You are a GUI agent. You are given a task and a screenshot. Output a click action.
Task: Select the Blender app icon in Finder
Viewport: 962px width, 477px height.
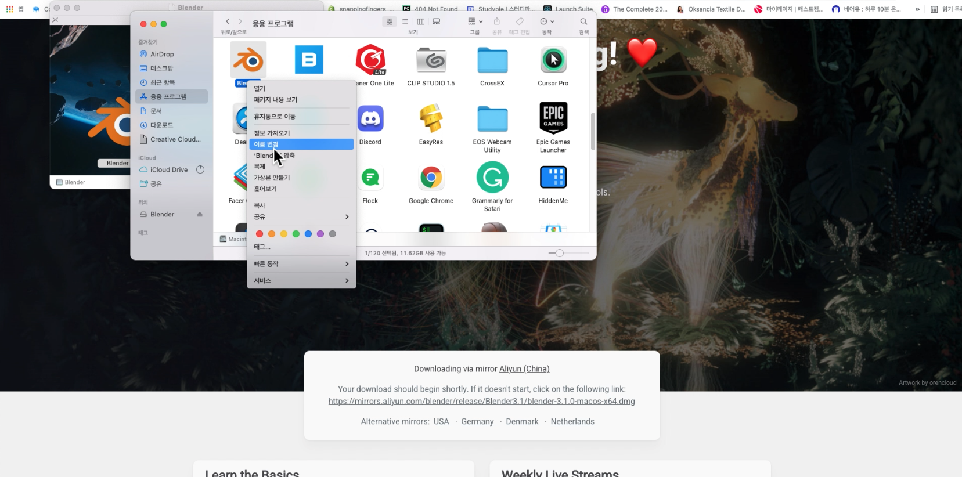(x=248, y=59)
